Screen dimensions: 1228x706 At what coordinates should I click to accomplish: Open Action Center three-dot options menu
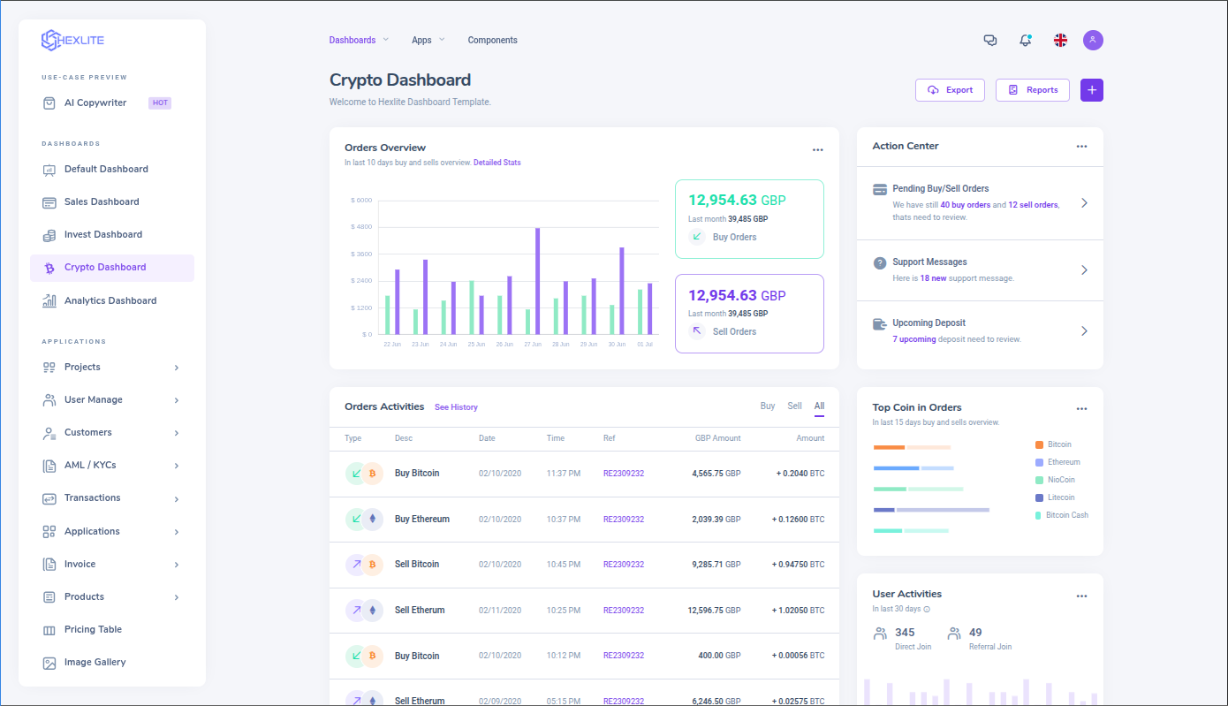pos(1081,147)
